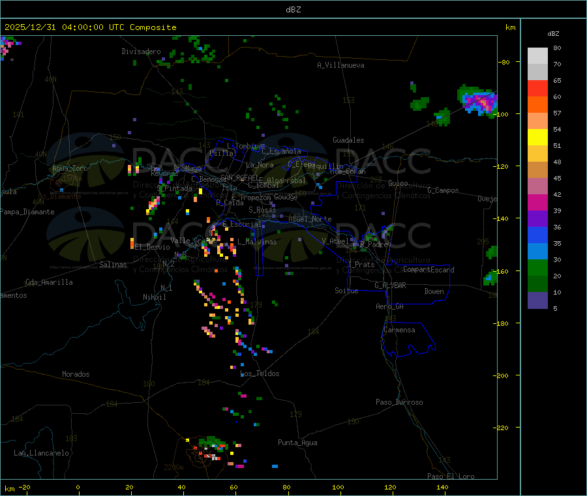Click the 'Goudge' map label
This screenshot has height=496, width=587.
coord(286,197)
